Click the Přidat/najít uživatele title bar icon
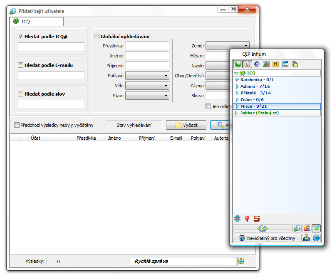The width and height of the screenshot is (332, 279). click(13, 11)
